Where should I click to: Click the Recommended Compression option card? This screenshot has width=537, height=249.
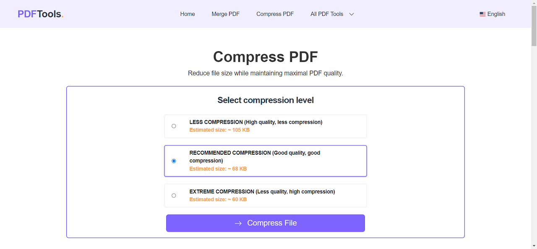(265, 161)
